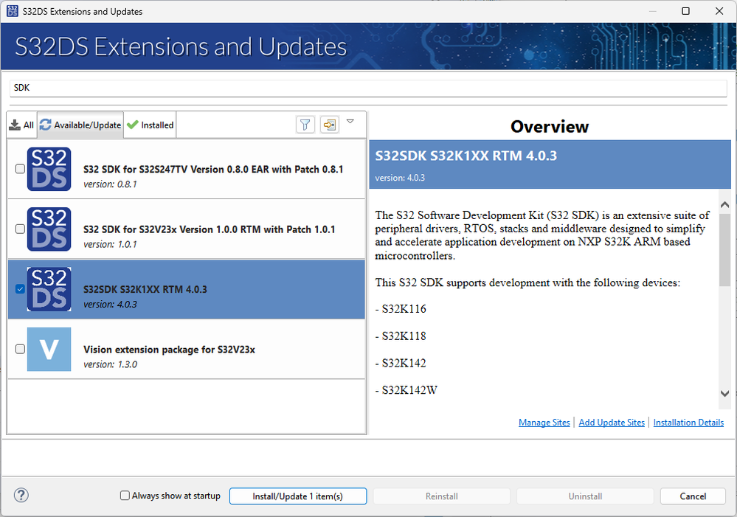Click the import package icon with yellow arrow
The width and height of the screenshot is (737, 517).
tap(330, 125)
